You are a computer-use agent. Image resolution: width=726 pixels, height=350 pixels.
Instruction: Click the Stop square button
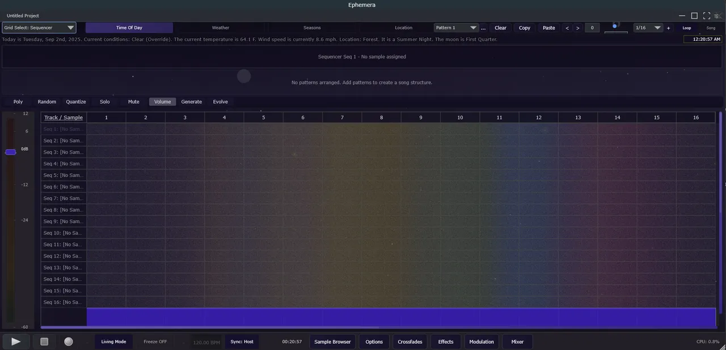44,342
